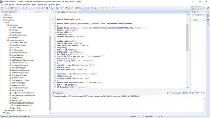Select HelloWorld.java in the tree

(x=17, y=58)
